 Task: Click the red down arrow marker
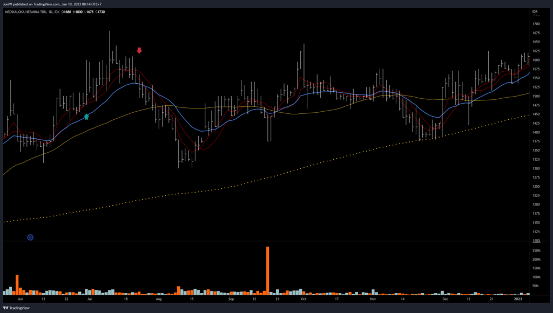[x=139, y=51]
